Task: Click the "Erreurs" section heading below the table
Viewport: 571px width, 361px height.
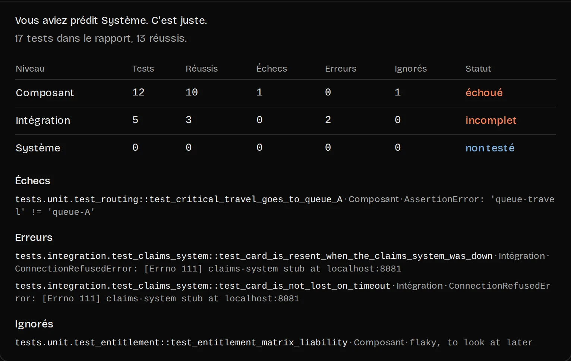Action: (x=34, y=238)
